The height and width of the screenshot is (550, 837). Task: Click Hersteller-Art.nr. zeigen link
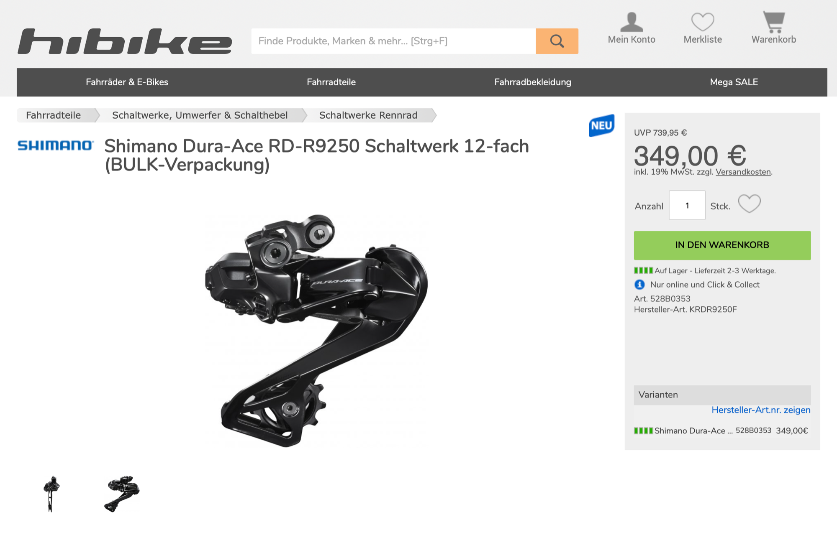coord(761,410)
